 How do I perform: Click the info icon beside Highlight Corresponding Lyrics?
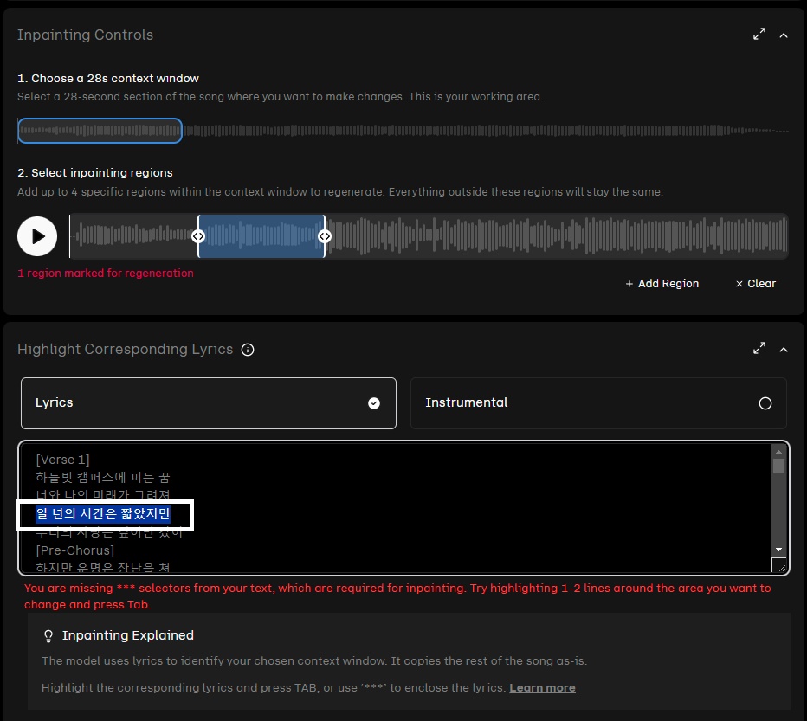(x=248, y=350)
